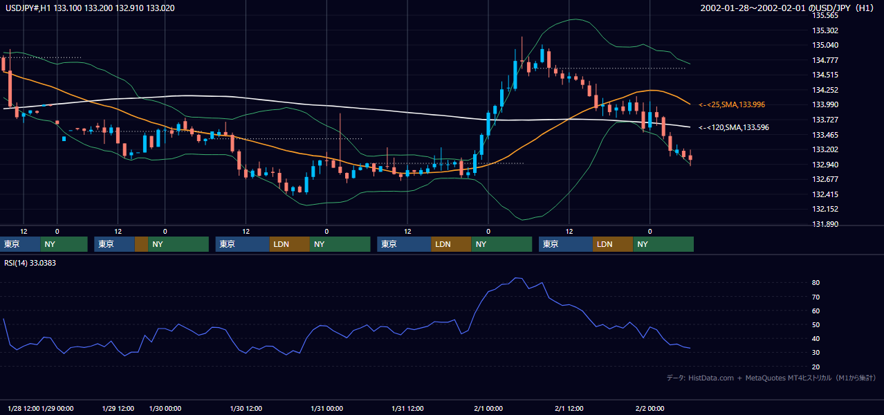Click the 東京 session block for 2/1
Viewport: 884px width, 415px height.
click(566, 244)
